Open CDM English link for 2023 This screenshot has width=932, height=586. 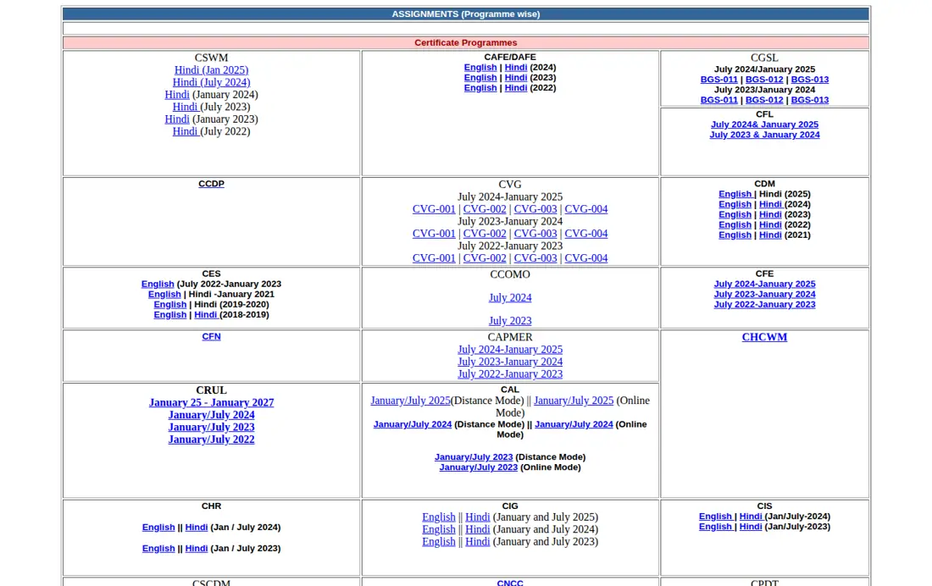pyautogui.click(x=735, y=214)
